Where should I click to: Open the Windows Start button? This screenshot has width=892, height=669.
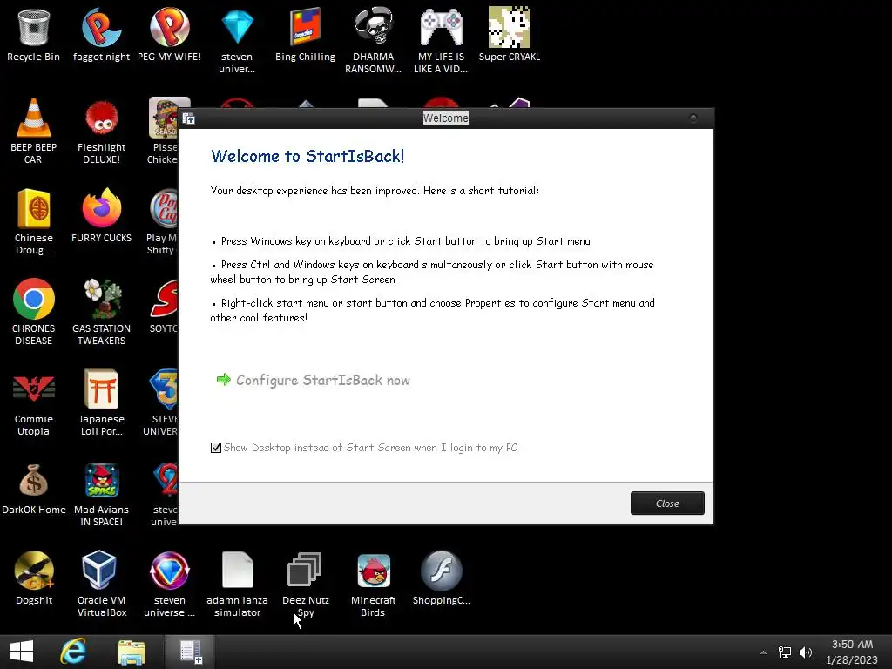coord(22,652)
